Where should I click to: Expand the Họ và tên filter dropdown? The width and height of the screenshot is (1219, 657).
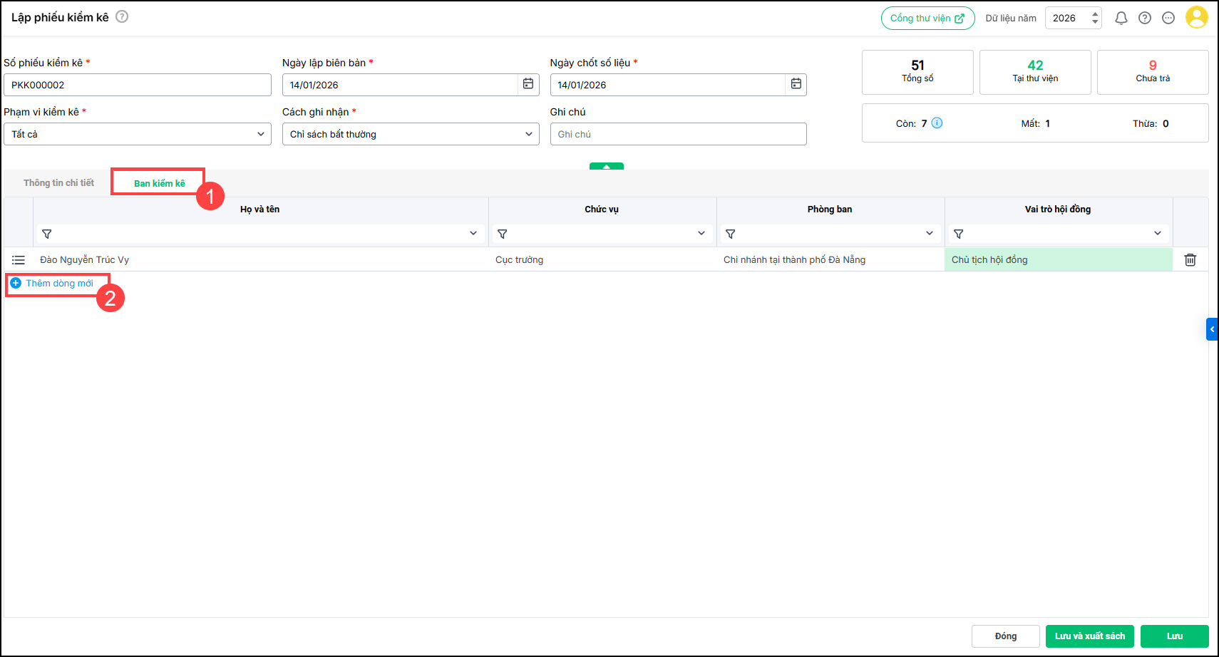point(473,234)
